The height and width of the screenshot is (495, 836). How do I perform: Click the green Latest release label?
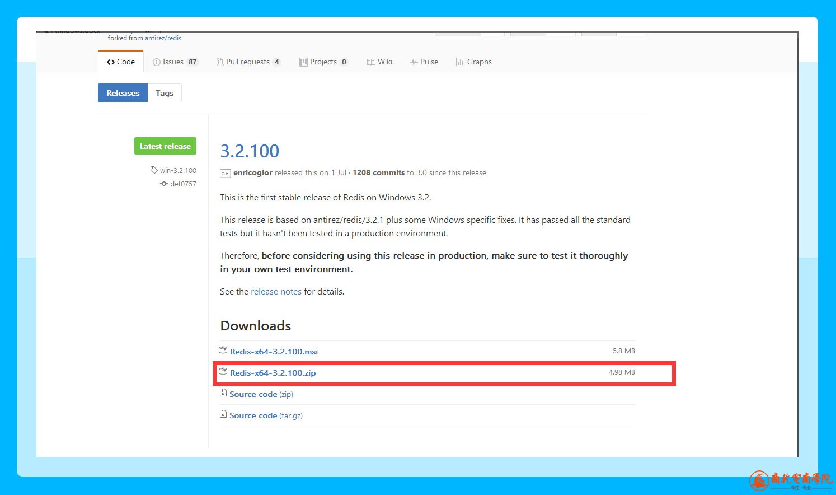(165, 146)
